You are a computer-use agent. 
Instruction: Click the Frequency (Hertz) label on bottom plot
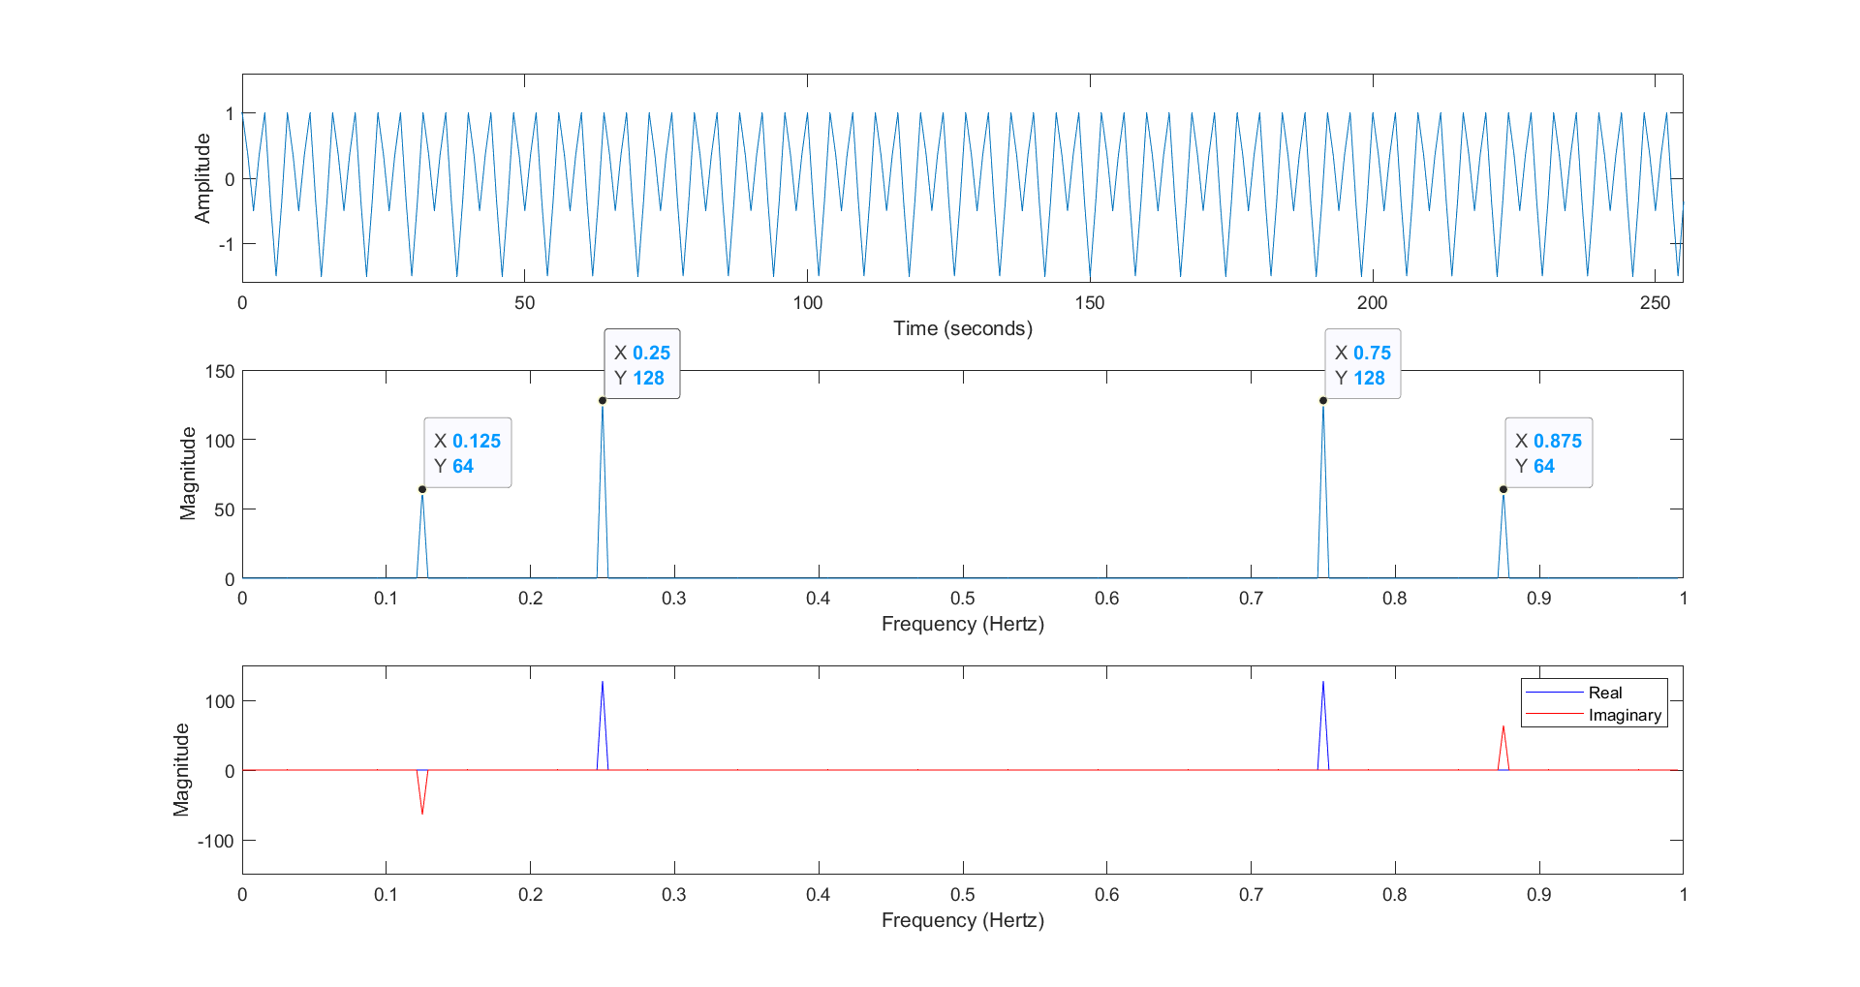pyautogui.click(x=963, y=921)
